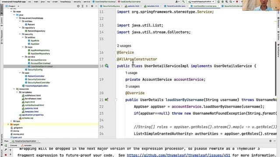Screen dimensions: 280x157
Task: Click the Spring bean gutter icon on line 18
Action: coord(107,66)
